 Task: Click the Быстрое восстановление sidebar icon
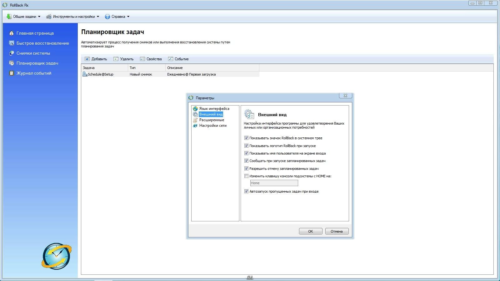[x=12, y=43]
